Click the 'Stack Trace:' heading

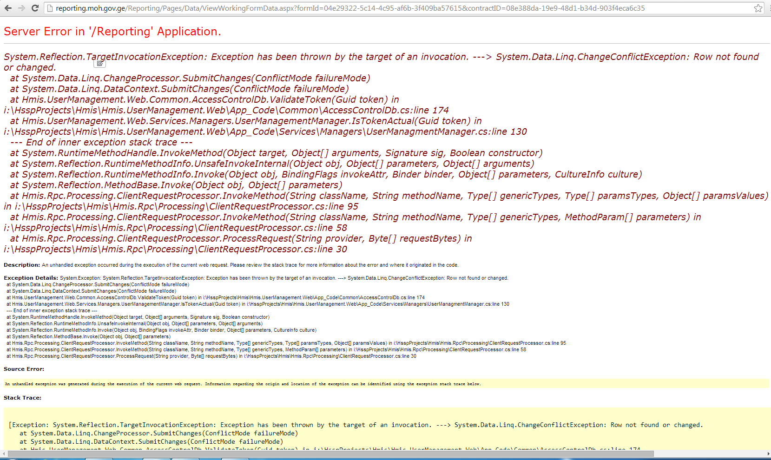[x=22, y=398]
